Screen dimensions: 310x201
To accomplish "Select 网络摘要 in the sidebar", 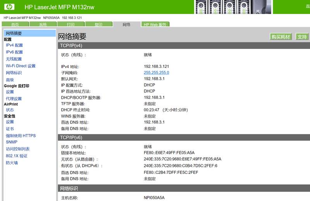I will 14,33.
